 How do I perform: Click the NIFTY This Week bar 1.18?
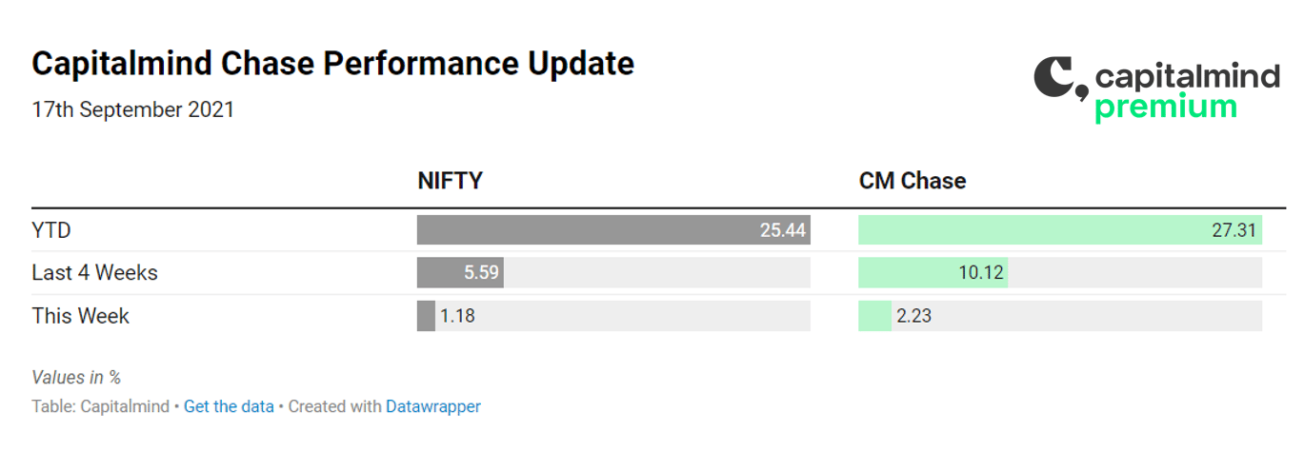coord(426,316)
